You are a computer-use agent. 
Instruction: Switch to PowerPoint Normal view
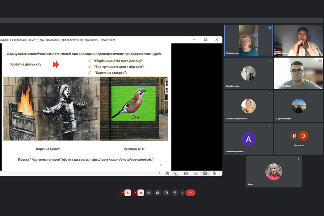186,173
